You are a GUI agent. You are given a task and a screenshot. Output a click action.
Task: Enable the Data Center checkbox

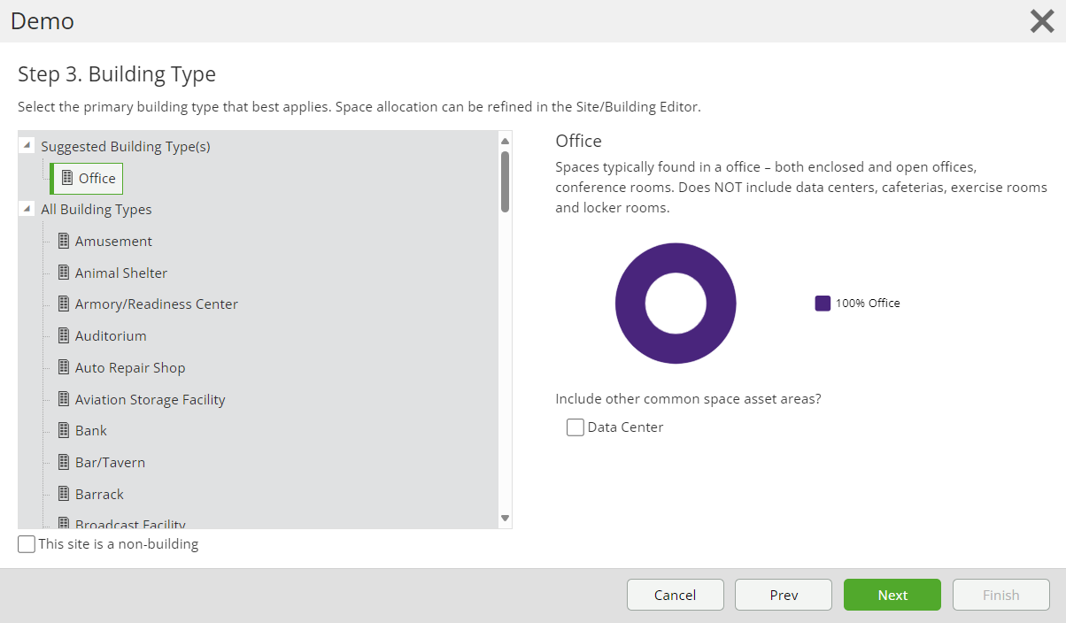(x=575, y=427)
